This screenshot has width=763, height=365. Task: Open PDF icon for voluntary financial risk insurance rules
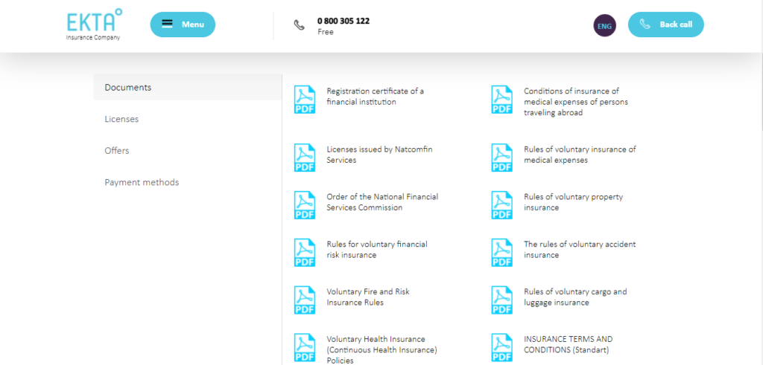pos(305,253)
